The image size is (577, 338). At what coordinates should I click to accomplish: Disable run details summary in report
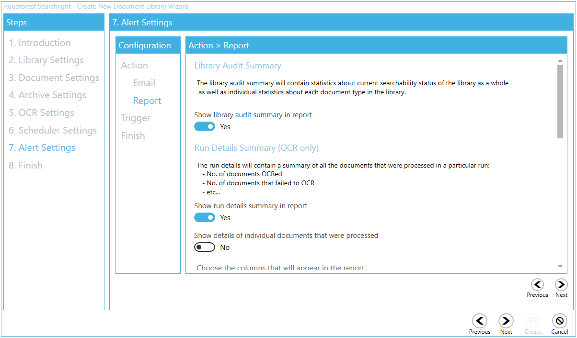point(205,218)
